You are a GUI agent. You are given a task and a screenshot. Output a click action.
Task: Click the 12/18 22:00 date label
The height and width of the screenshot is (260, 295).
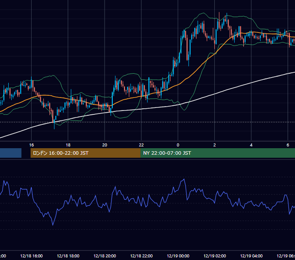141,256
